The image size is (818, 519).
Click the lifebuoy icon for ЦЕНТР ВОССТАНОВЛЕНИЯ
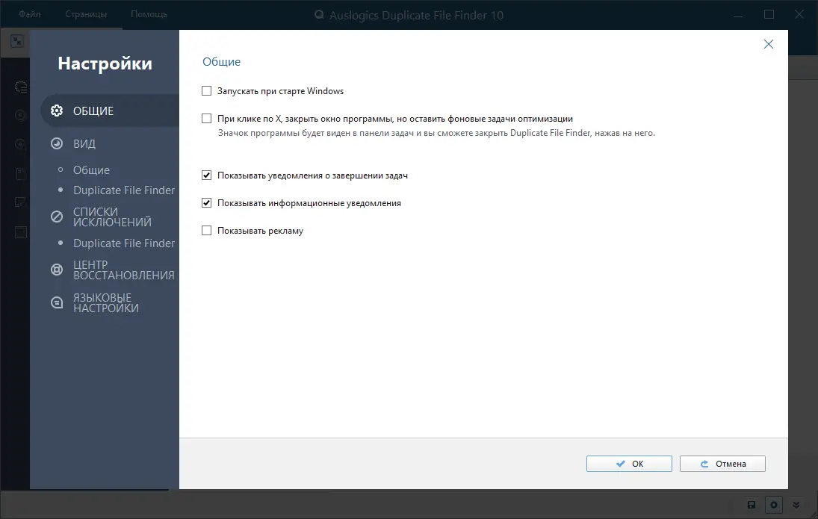[x=57, y=270]
